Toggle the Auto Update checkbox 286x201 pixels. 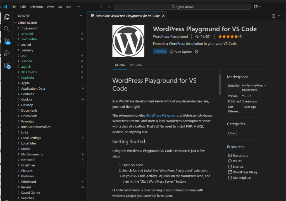[x=171, y=52]
